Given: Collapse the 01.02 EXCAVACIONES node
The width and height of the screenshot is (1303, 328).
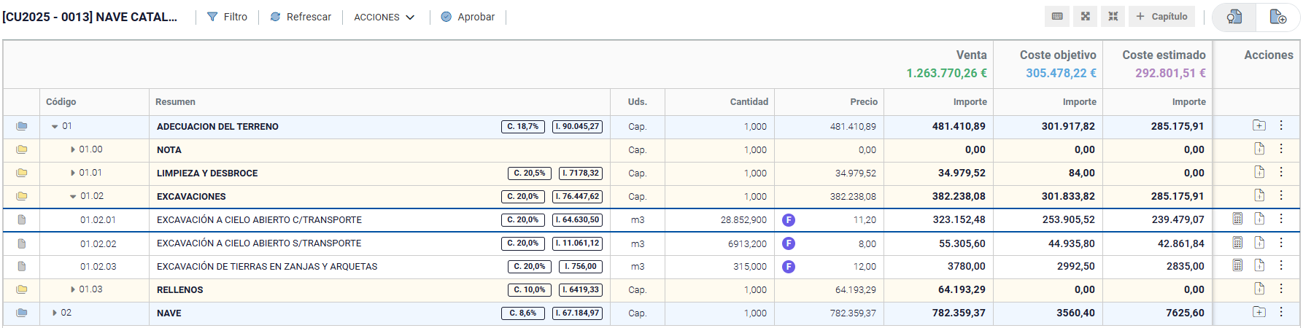Looking at the screenshot, I should pyautogui.click(x=73, y=197).
